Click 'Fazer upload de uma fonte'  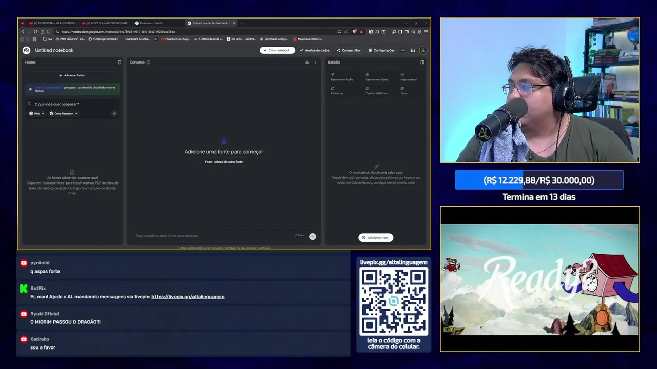224,162
